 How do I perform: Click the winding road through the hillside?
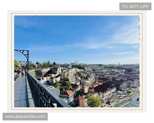(x=92, y=80)
